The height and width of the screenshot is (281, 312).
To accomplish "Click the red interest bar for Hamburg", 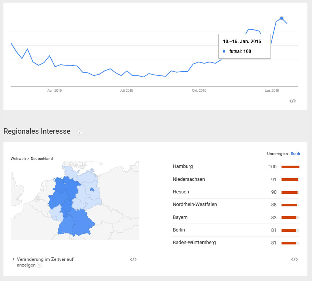I will [290, 167].
